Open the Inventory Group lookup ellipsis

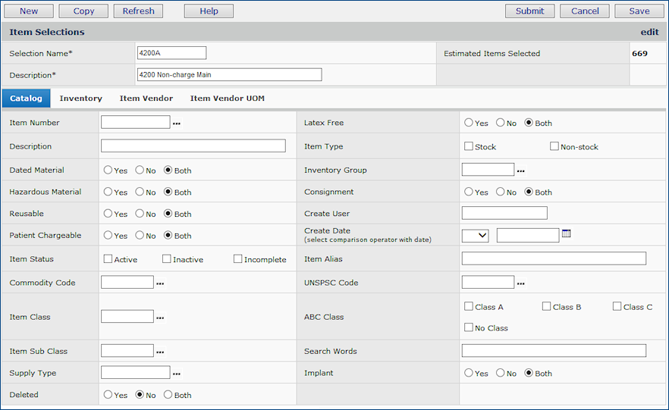coord(521,171)
